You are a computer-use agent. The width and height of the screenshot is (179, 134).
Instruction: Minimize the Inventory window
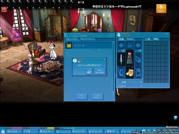pyautogui.click(x=166, y=34)
